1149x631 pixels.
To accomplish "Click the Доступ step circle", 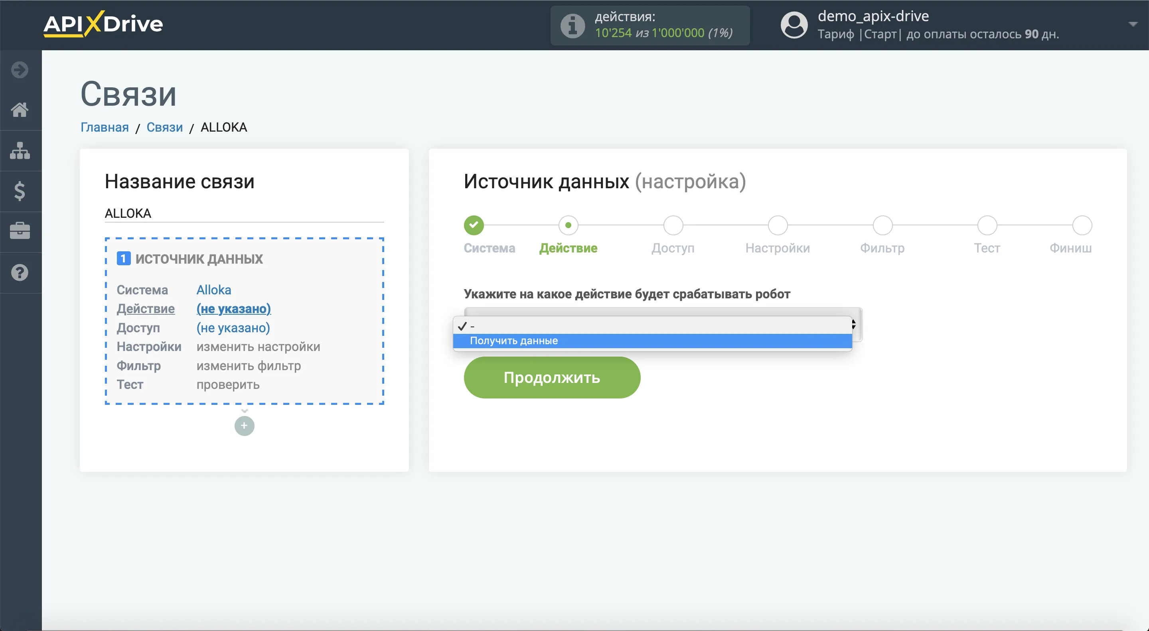I will [x=673, y=225].
